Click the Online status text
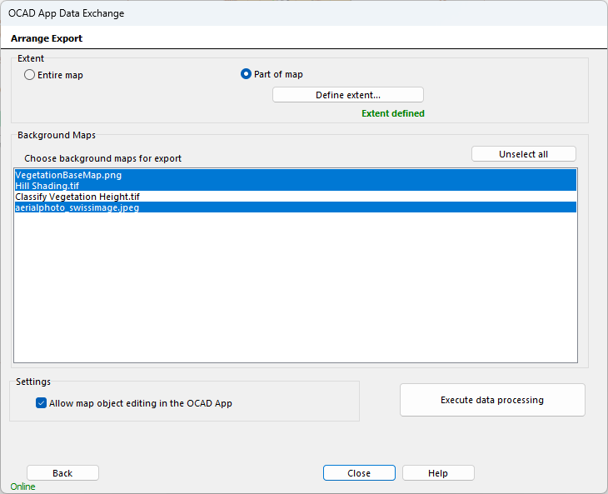 pos(22,487)
